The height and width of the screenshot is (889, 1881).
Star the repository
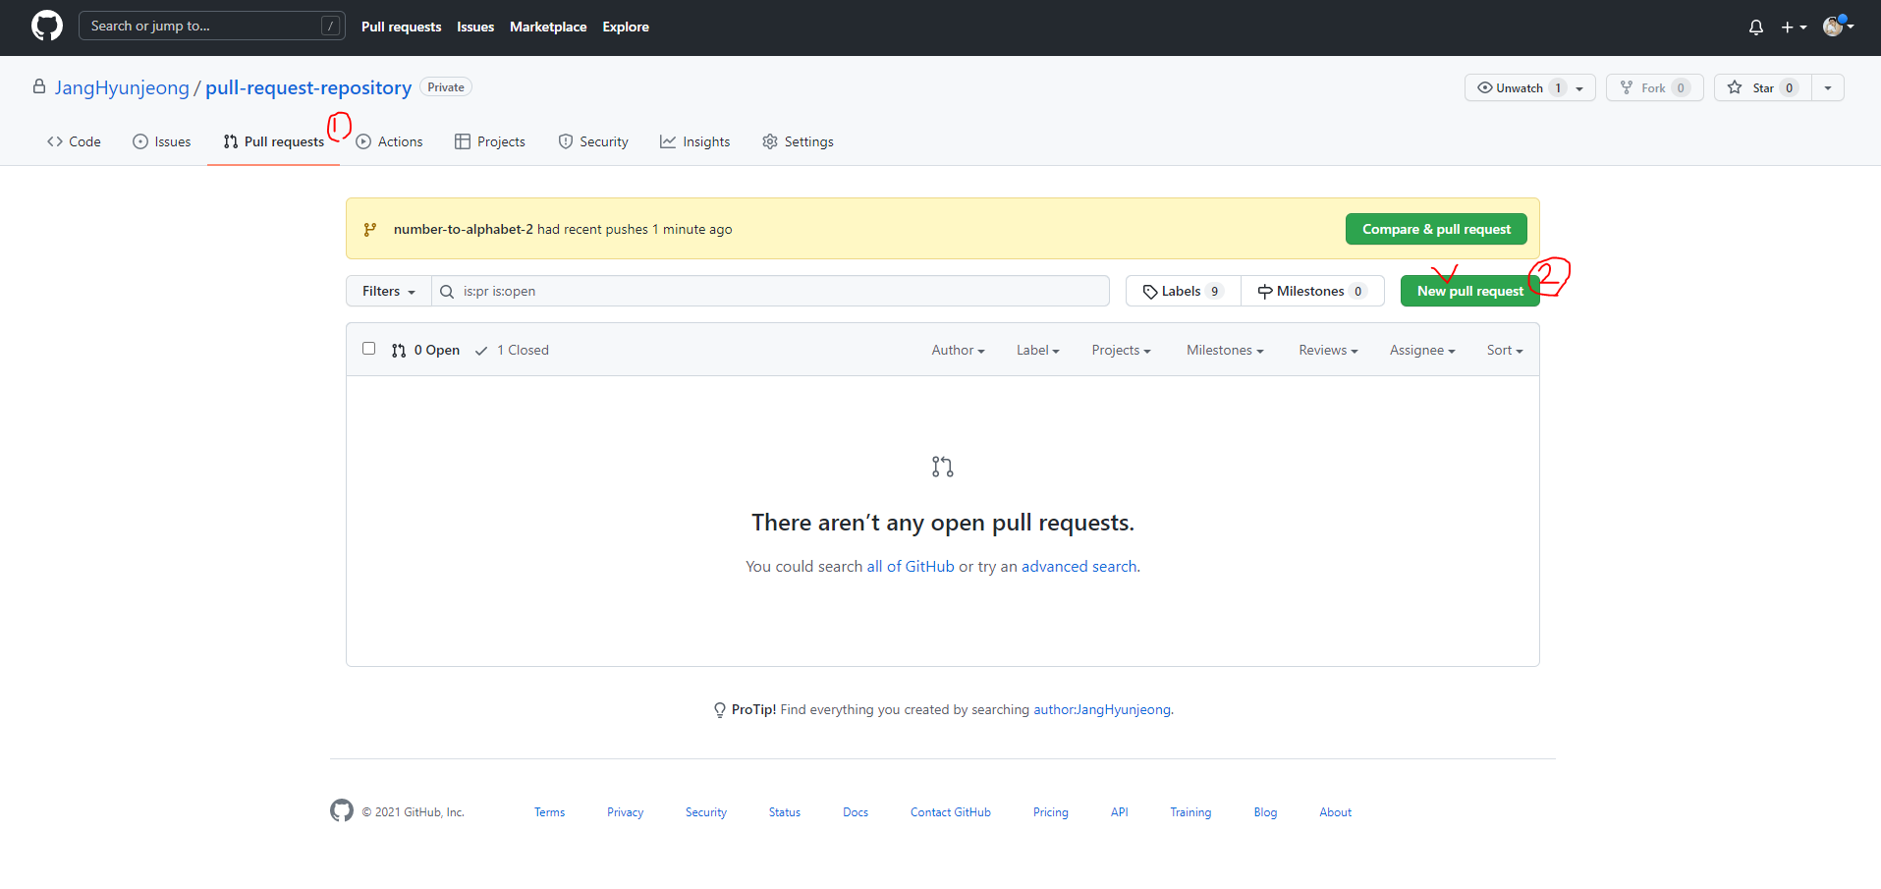coord(1763,87)
